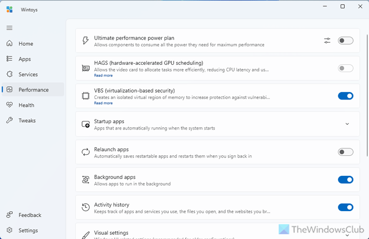This screenshot has height=239, width=369.
Task: Click the Background apps icon
Action: [x=86, y=180]
